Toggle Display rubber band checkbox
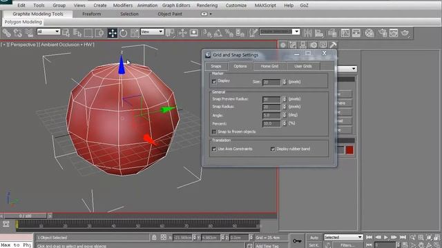This screenshot has width=442, height=248. tap(273, 149)
